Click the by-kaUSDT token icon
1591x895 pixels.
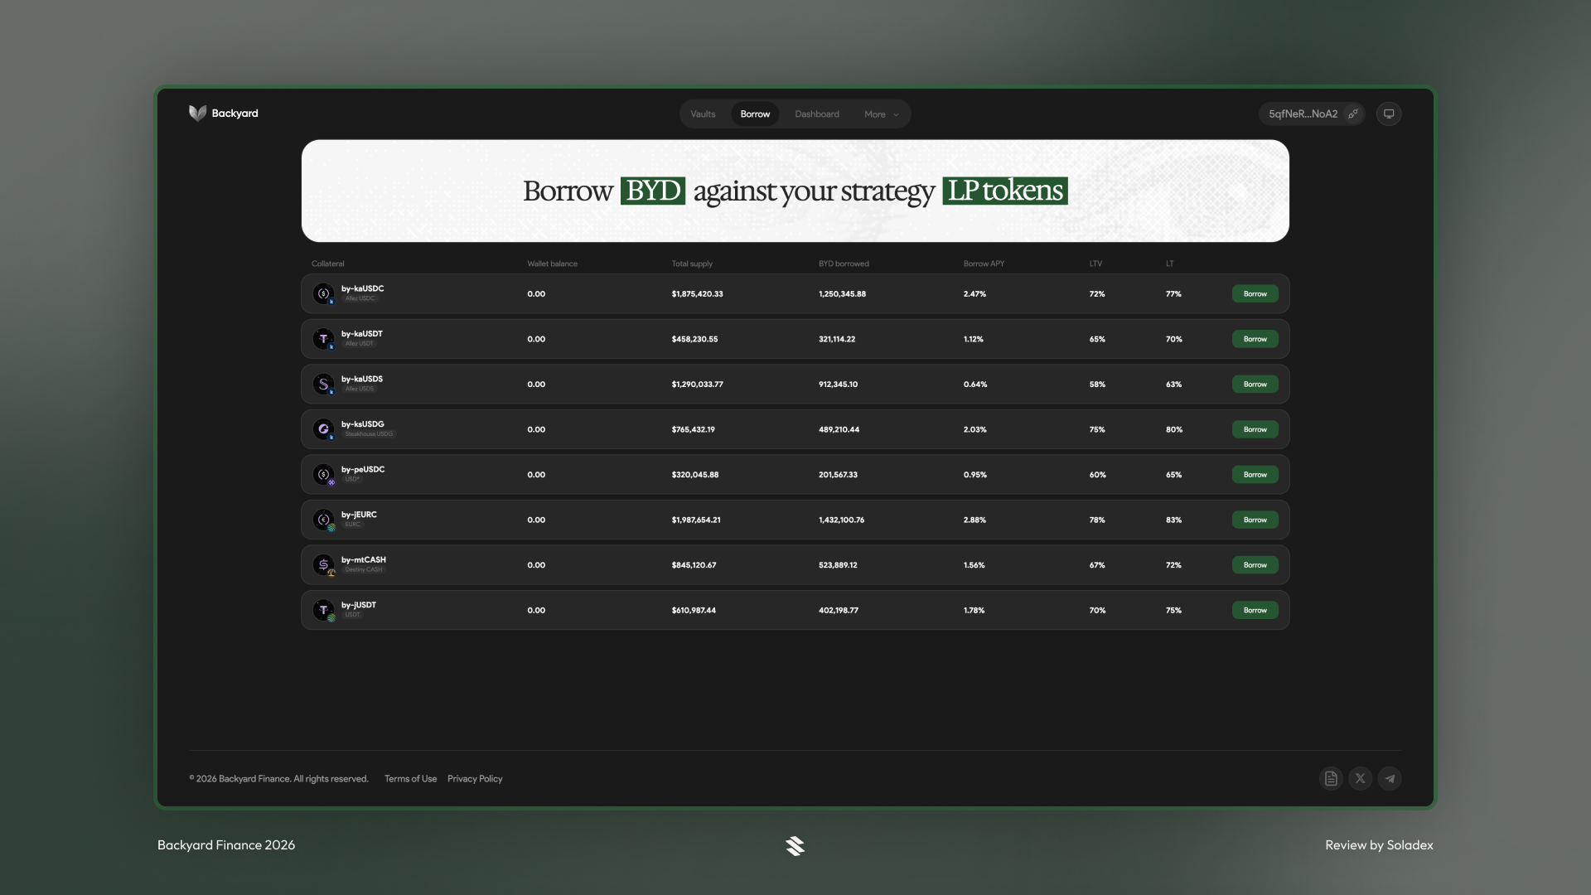tap(324, 339)
